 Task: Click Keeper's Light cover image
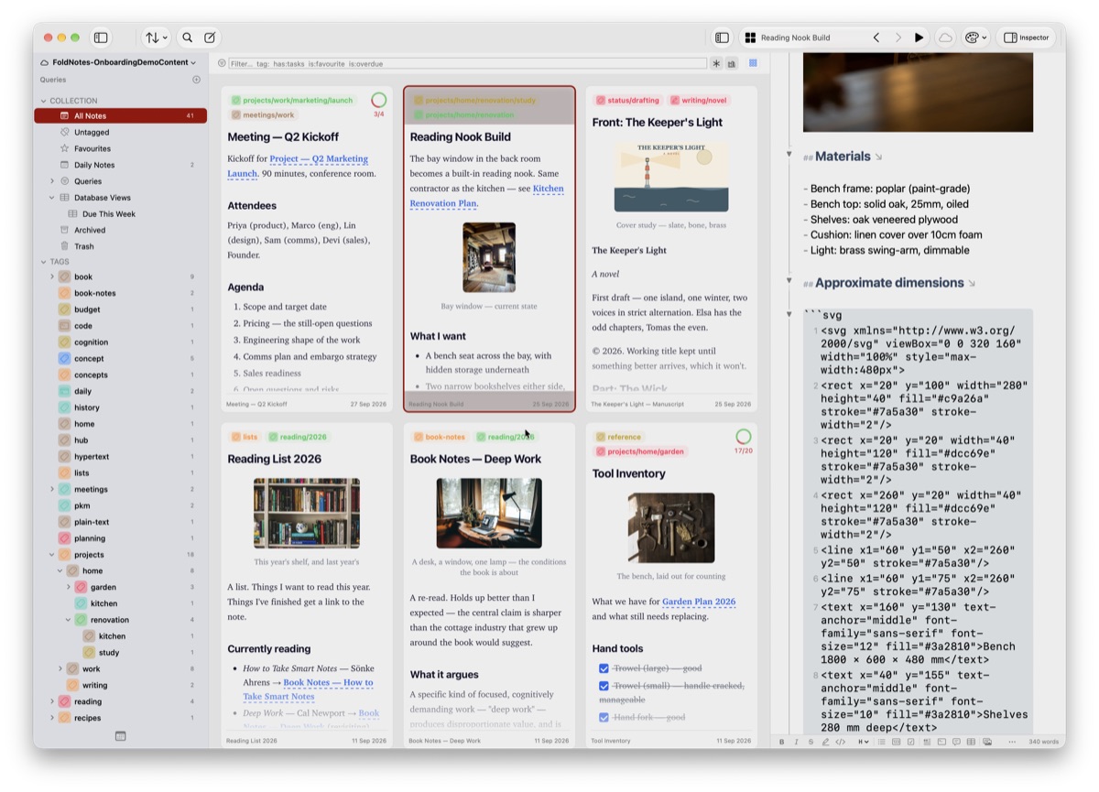tap(671, 177)
